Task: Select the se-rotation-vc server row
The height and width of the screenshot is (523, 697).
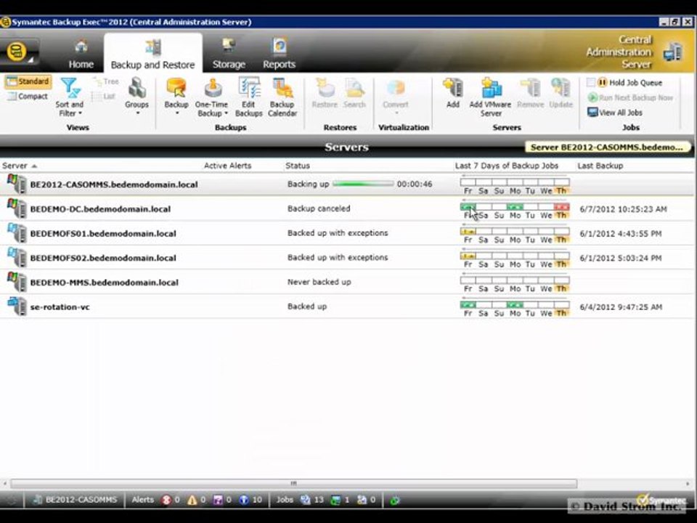Action: (x=347, y=307)
